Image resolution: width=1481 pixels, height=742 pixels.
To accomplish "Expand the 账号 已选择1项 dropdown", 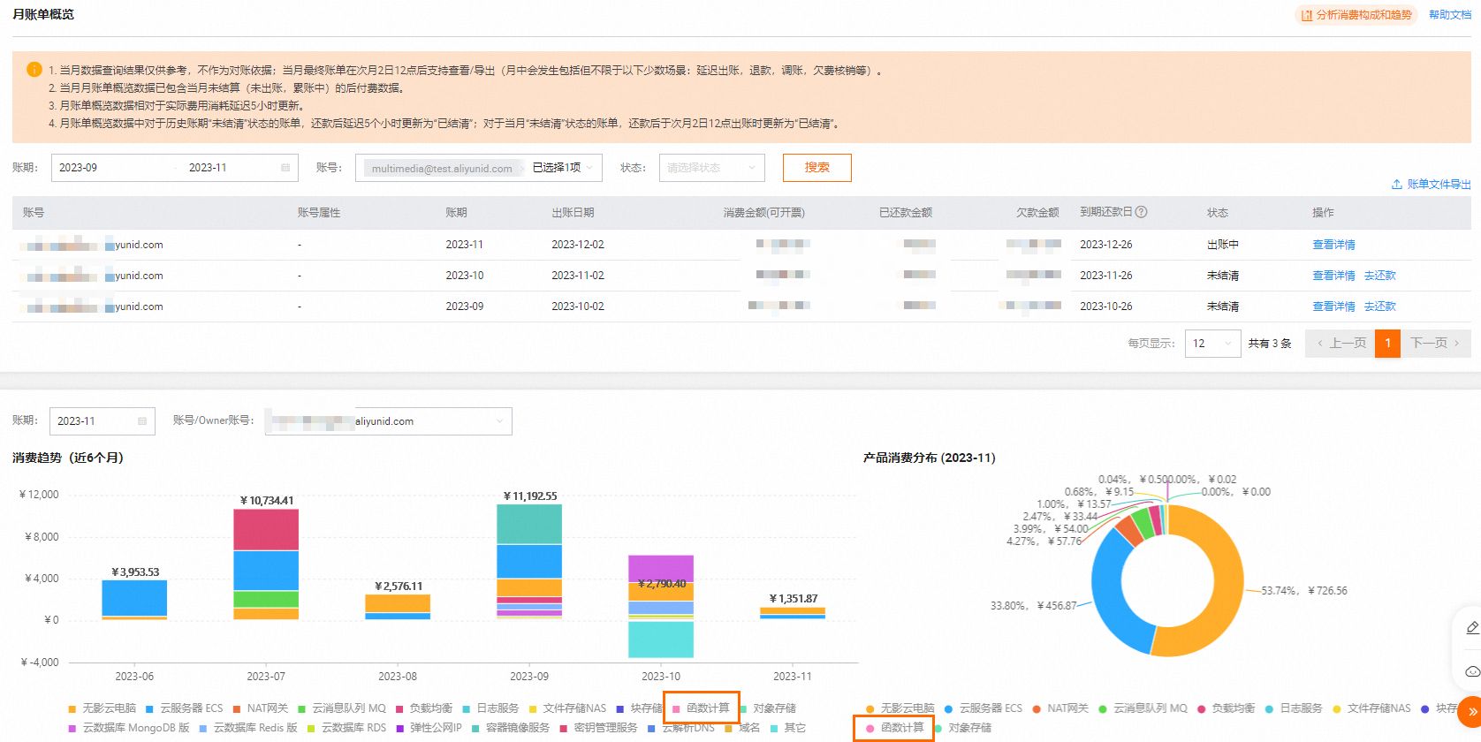I will pos(562,168).
